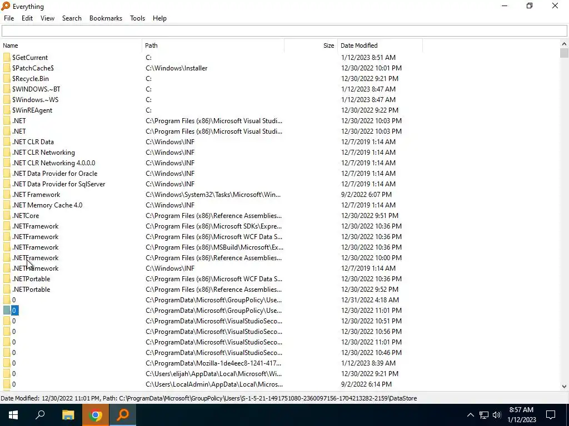Select the $Recycle.Bin entry
The width and height of the screenshot is (569, 426).
[31, 78]
